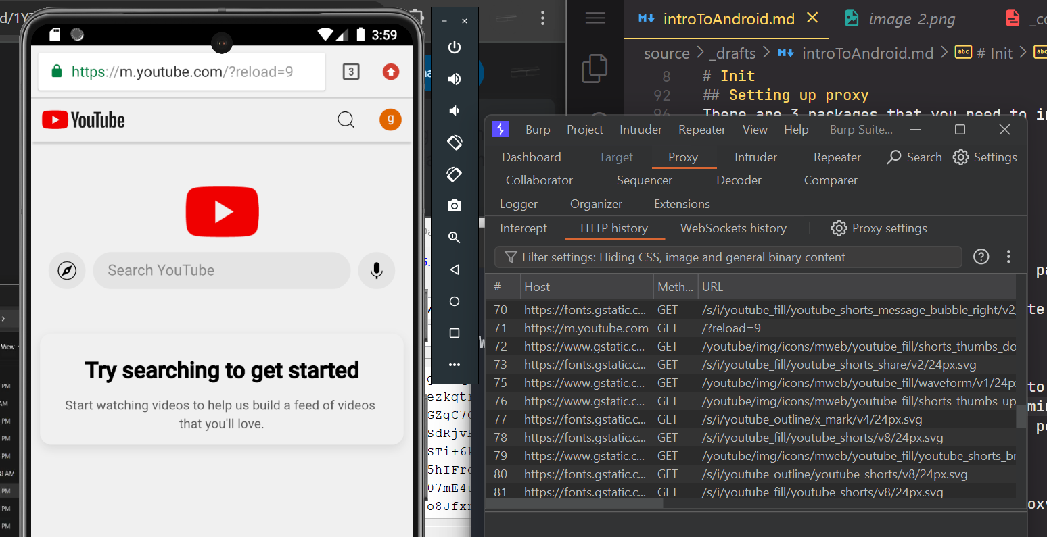The height and width of the screenshot is (537, 1047).
Task: Tap emulator Overview square button
Action: point(455,333)
